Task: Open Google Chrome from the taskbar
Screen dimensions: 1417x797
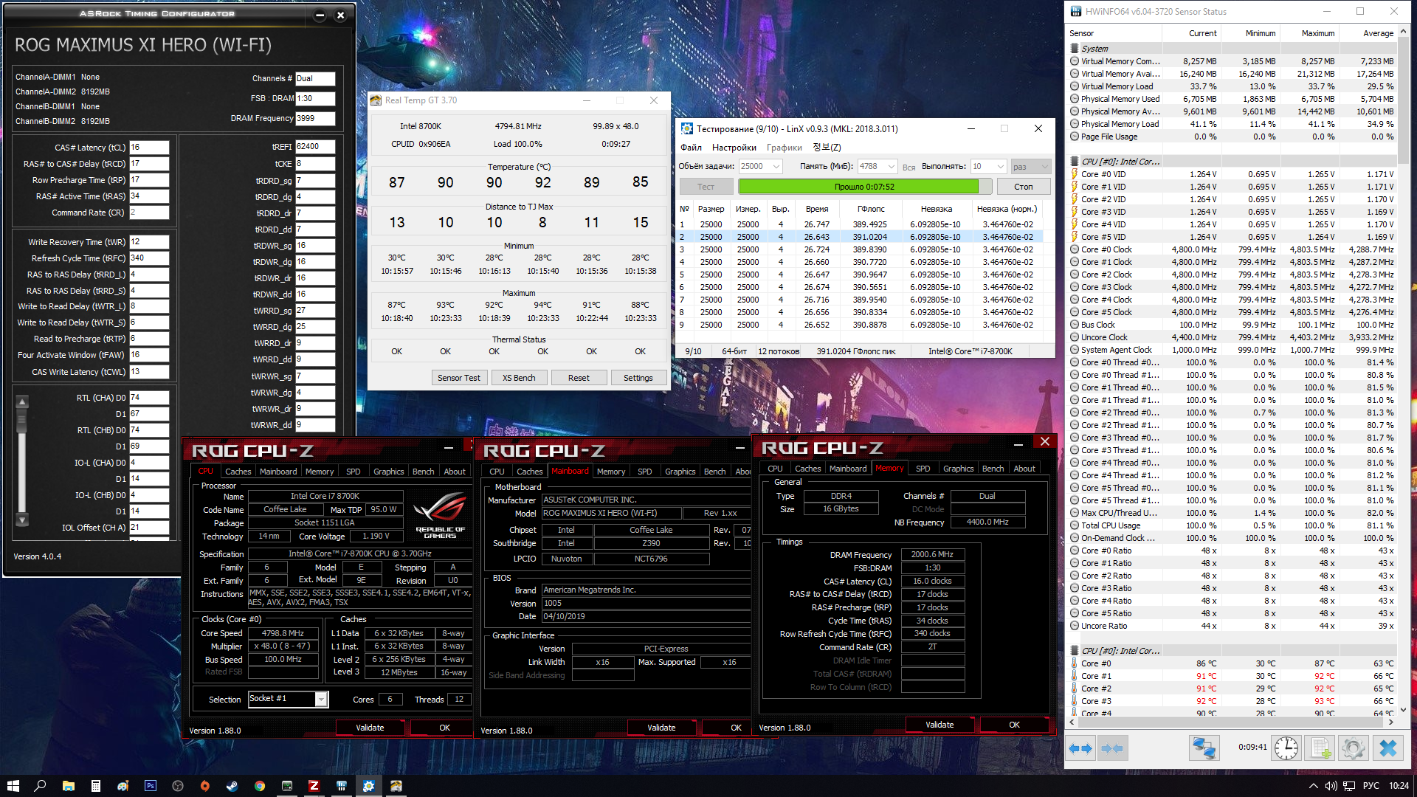Action: (x=260, y=786)
